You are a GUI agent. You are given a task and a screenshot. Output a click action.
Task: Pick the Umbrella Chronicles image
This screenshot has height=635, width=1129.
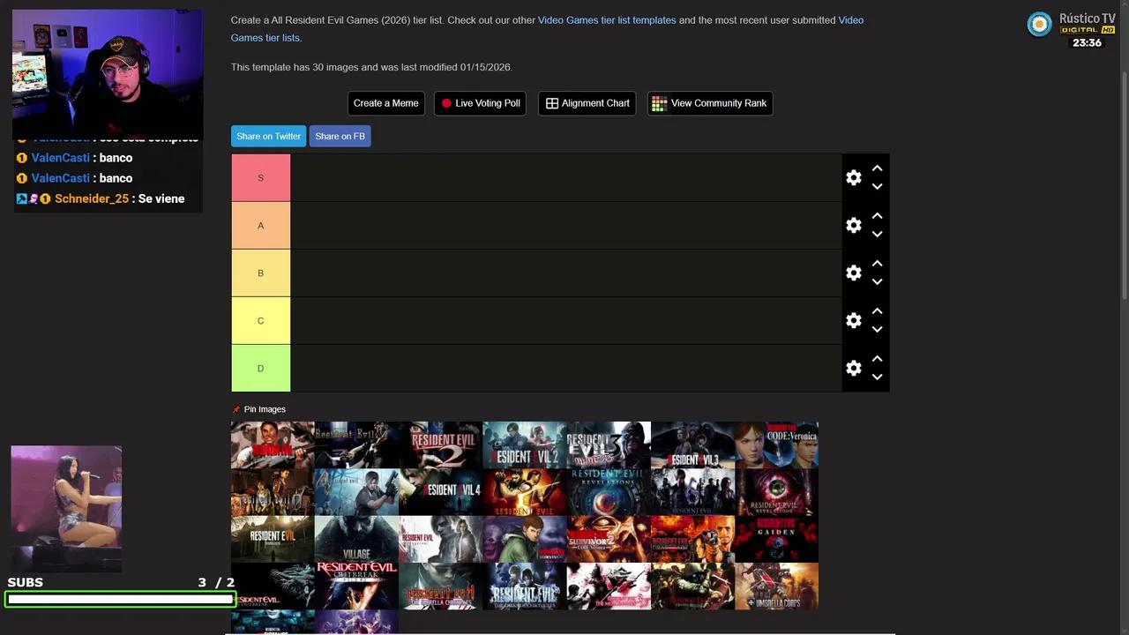pos(440,586)
